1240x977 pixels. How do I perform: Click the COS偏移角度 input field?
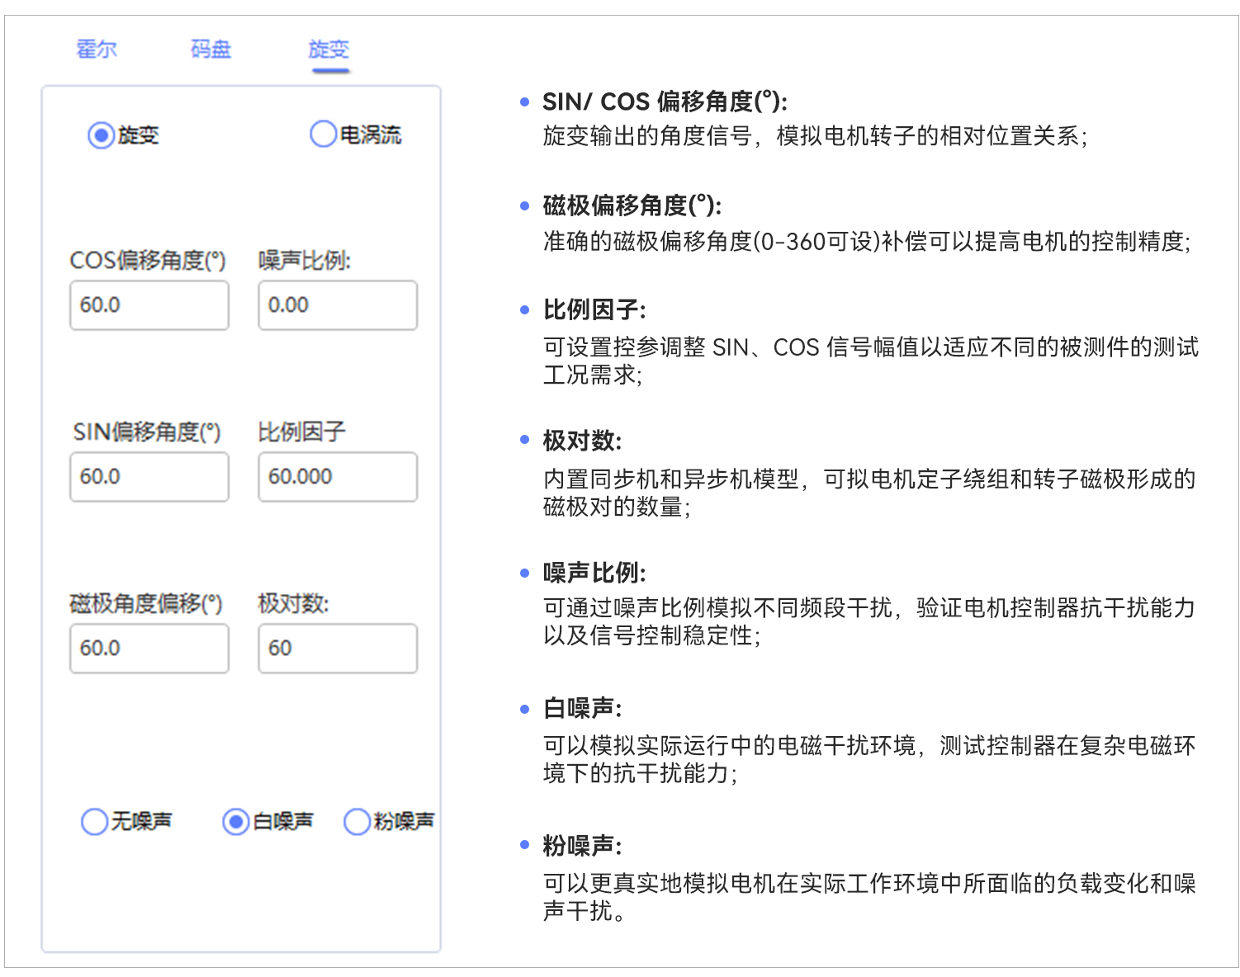[x=149, y=305]
